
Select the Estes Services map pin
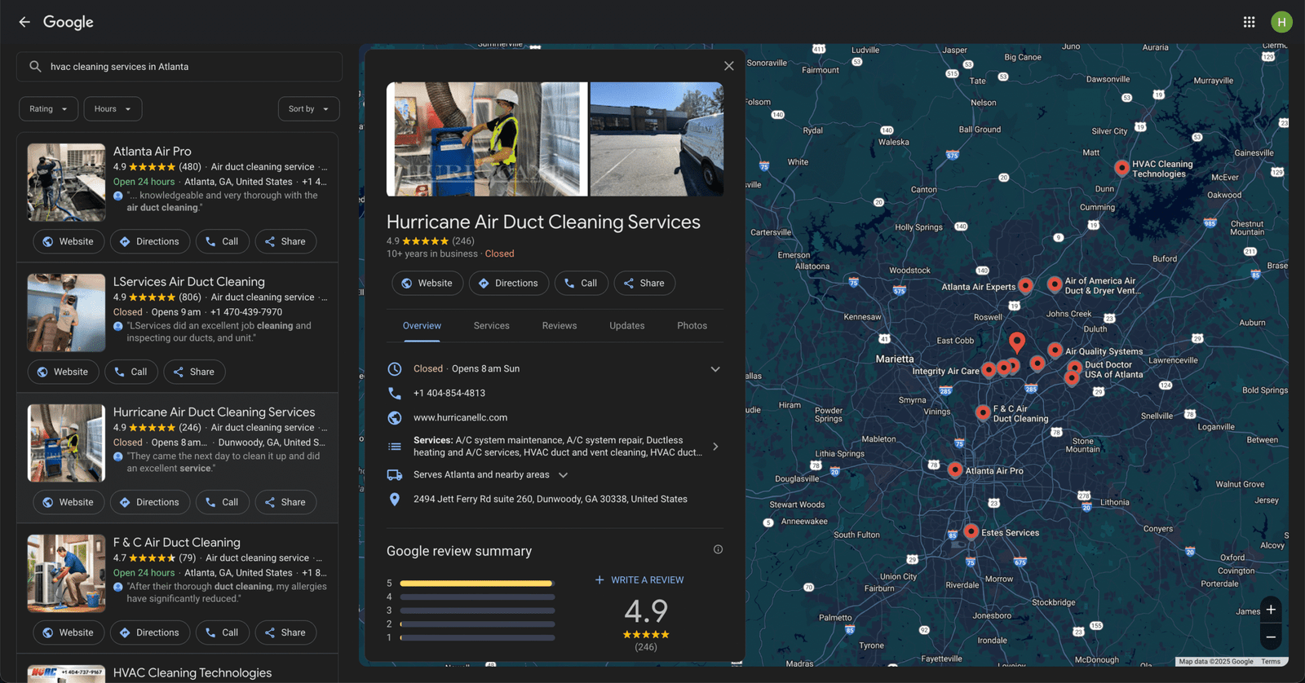971,531
